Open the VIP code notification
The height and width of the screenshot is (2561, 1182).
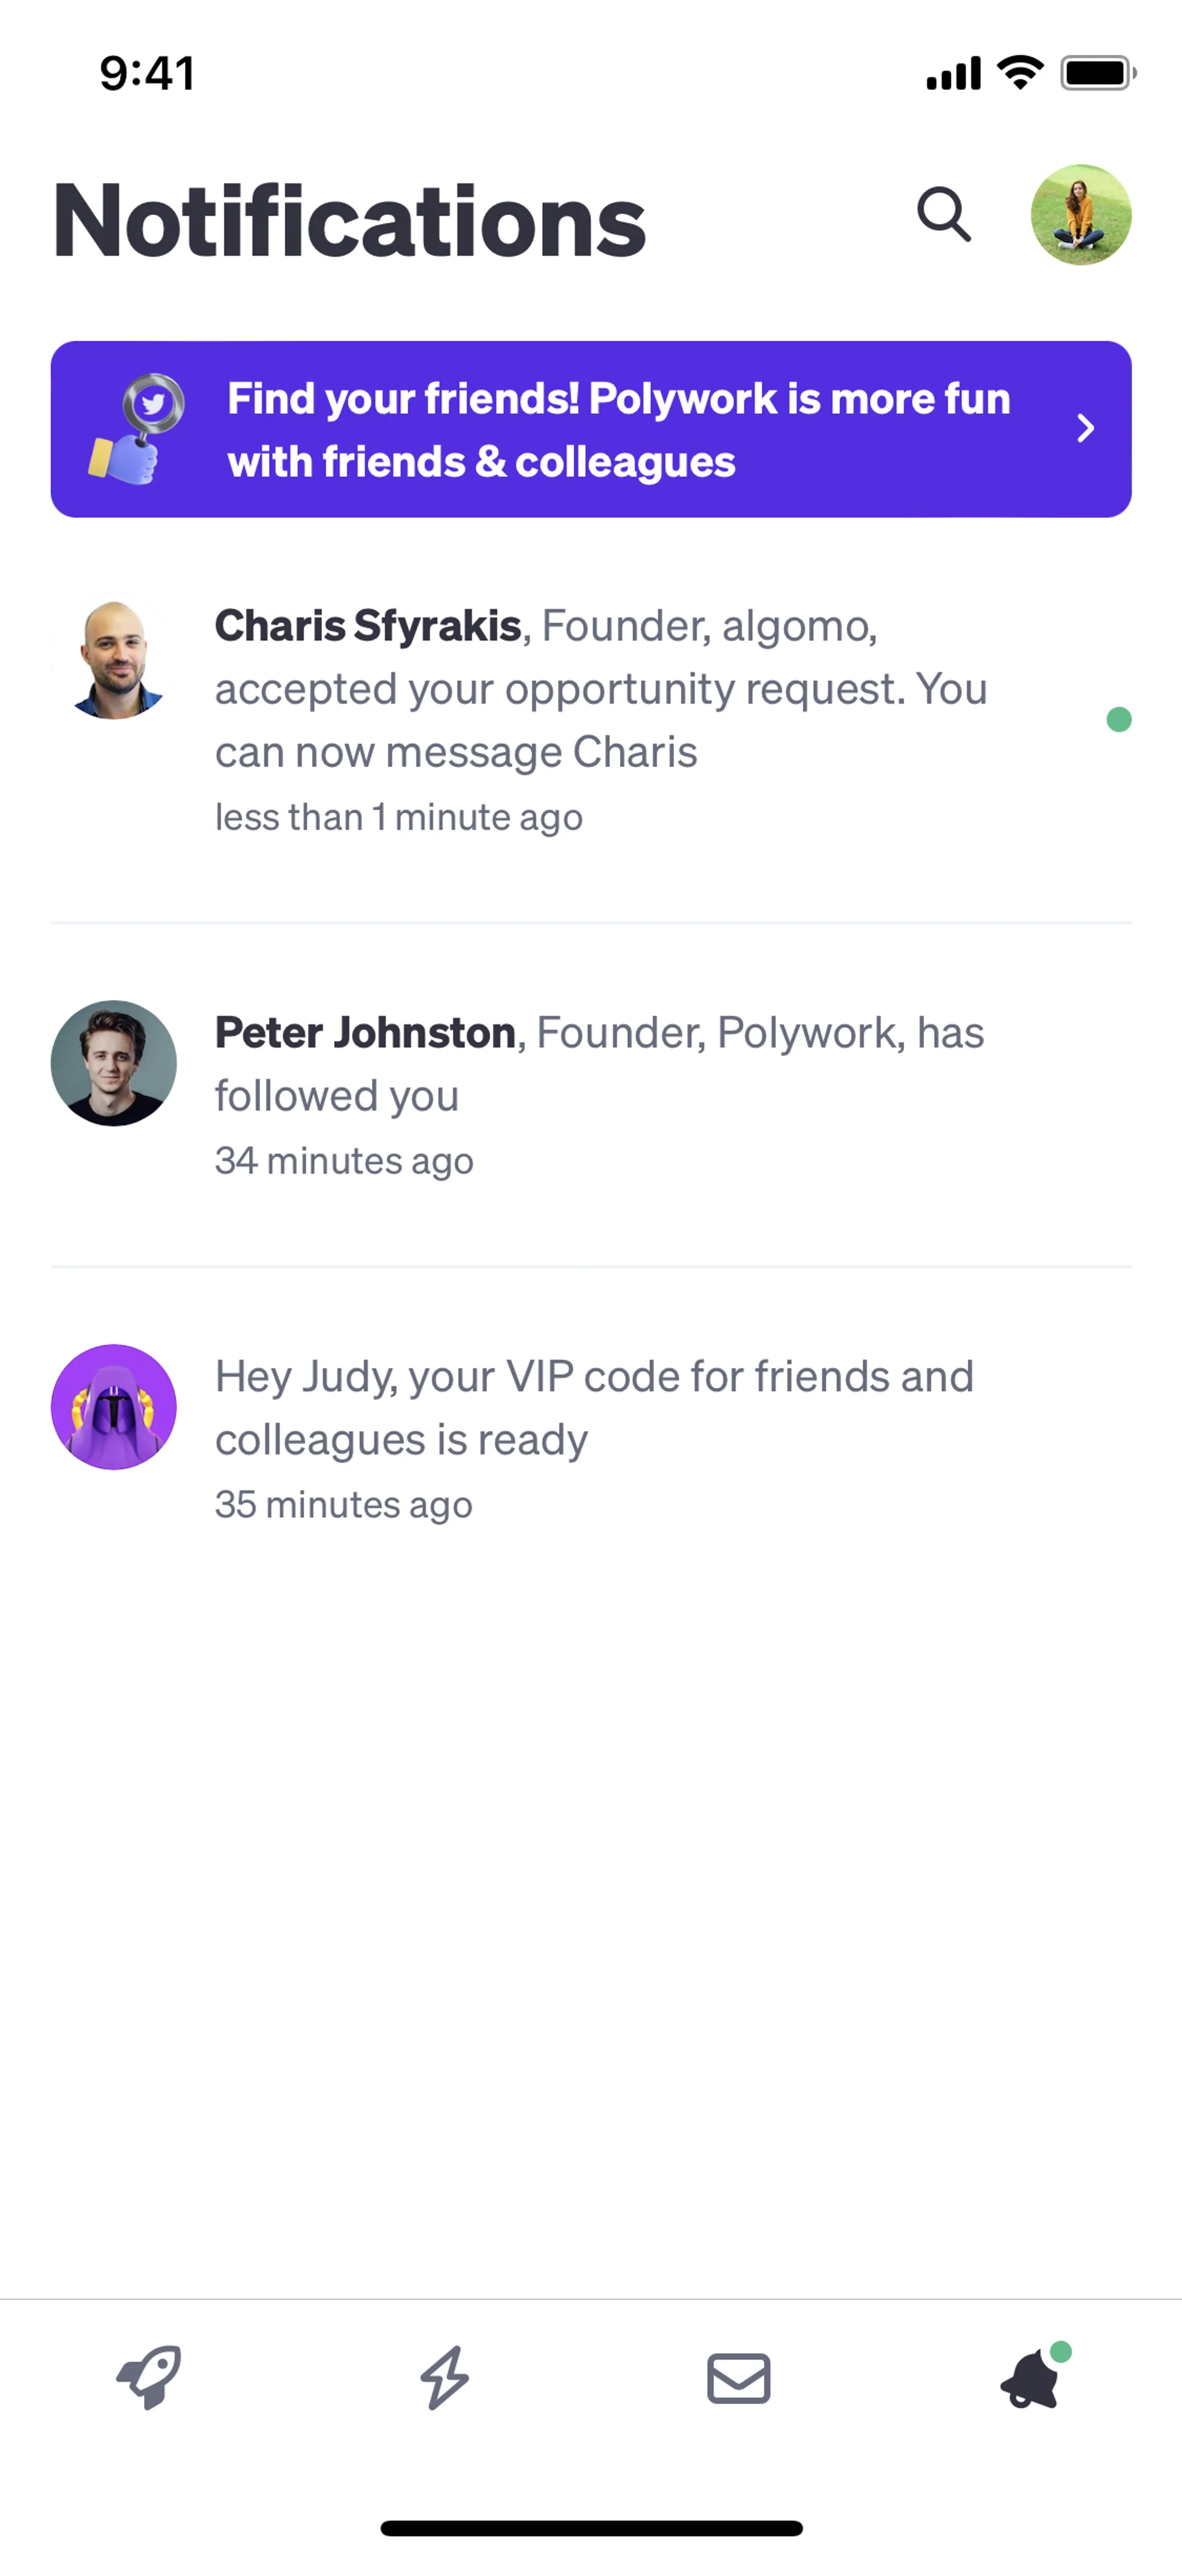(x=593, y=1408)
